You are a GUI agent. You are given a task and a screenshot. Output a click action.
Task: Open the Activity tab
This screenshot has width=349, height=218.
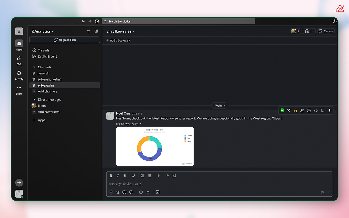19,75
